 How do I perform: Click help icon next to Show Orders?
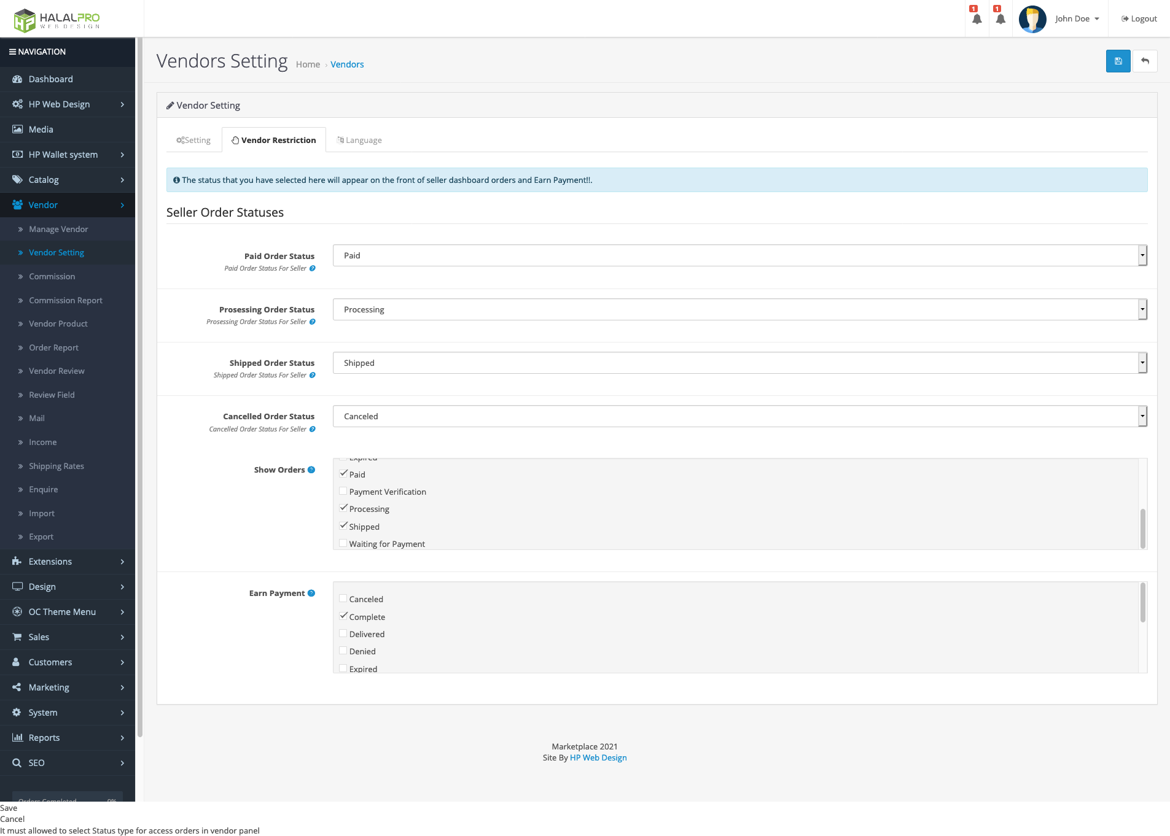tap(311, 470)
